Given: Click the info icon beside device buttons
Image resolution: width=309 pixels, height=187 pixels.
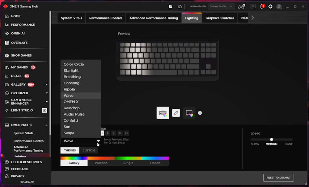Looking at the screenshot, I should 200,113.
